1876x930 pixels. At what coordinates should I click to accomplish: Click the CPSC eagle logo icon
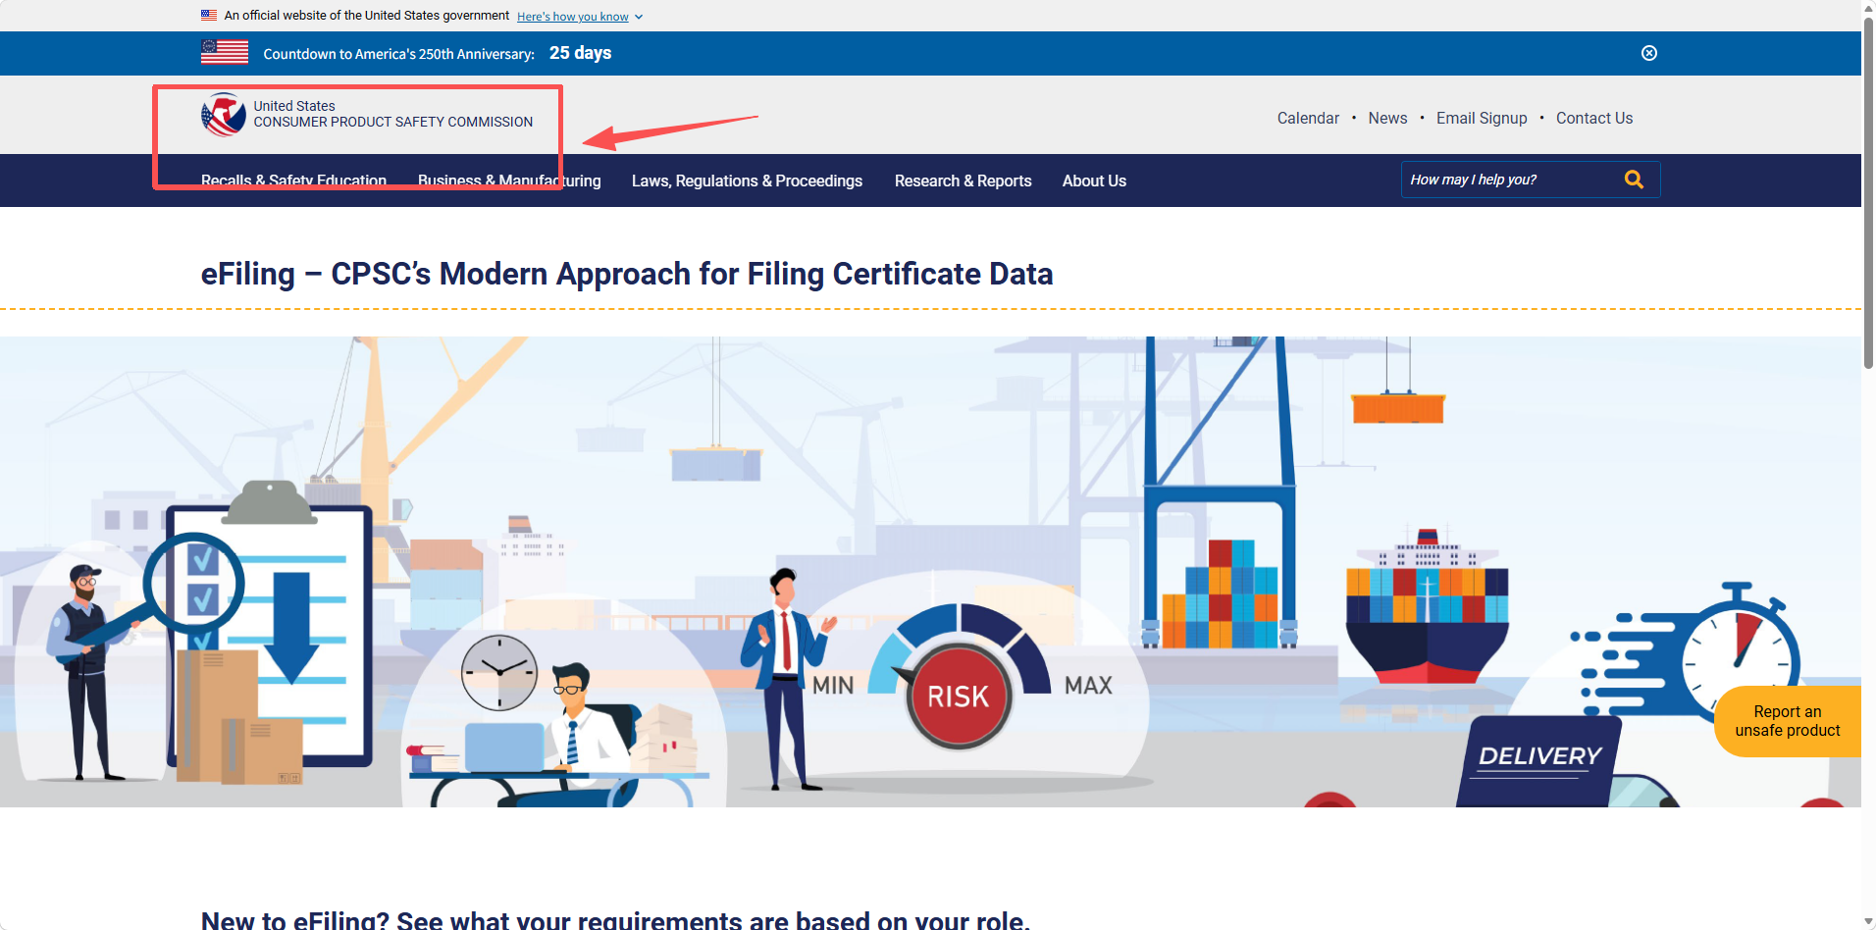click(x=224, y=115)
